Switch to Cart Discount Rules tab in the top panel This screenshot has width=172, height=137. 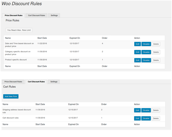(36, 15)
